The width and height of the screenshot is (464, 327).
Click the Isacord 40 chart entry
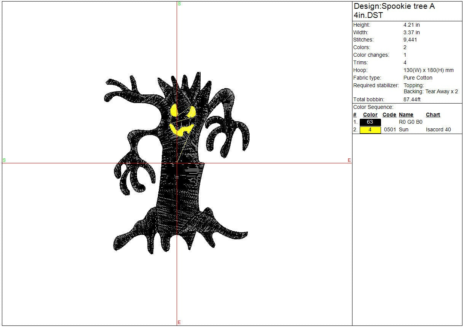(x=438, y=130)
